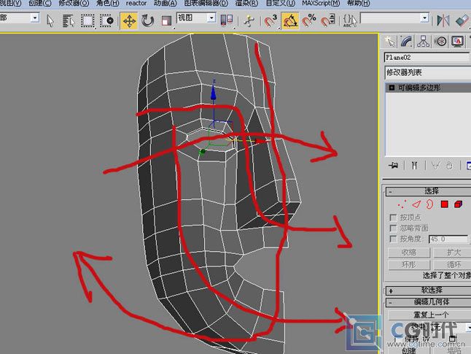Screen dimensions: 471x354
Task: Enable the 按角度 checkbox
Action: pos(393,239)
